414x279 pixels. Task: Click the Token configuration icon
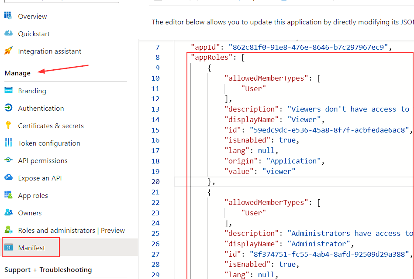point(8,143)
